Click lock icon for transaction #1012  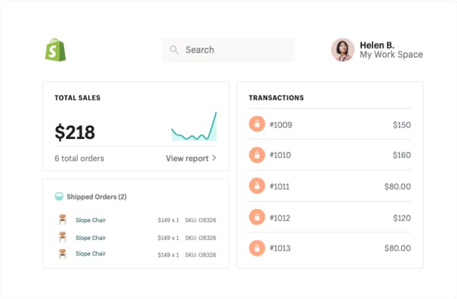(x=257, y=217)
